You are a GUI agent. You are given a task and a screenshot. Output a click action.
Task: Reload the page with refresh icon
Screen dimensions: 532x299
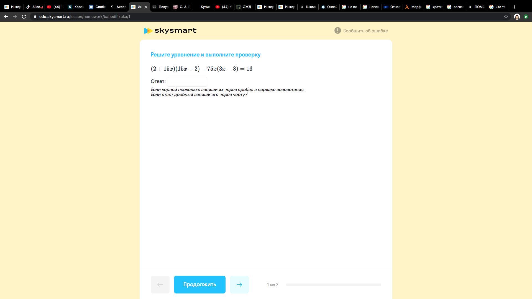pyautogui.click(x=24, y=17)
